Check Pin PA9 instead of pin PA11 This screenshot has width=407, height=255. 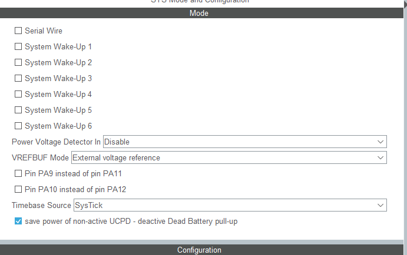click(18, 173)
